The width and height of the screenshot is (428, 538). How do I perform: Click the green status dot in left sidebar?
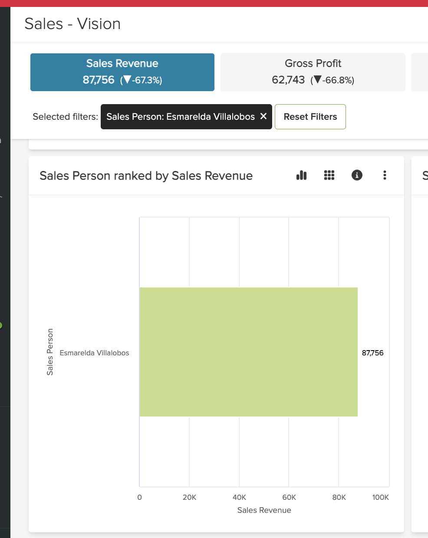[1, 325]
